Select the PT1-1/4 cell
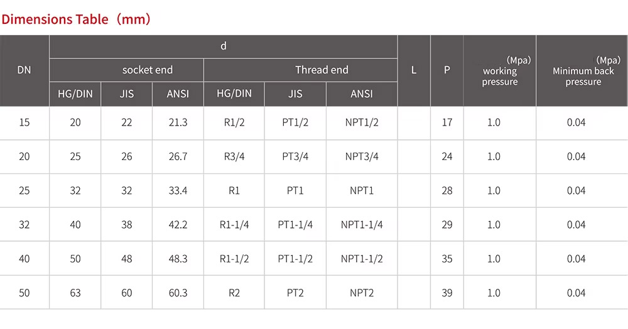628x329 pixels. click(295, 225)
